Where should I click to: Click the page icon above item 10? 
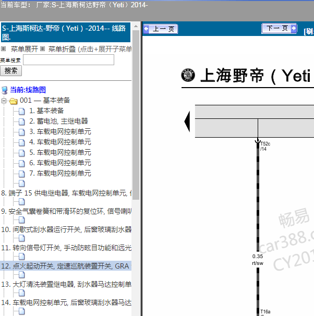pyautogui.click(x=22, y=220)
